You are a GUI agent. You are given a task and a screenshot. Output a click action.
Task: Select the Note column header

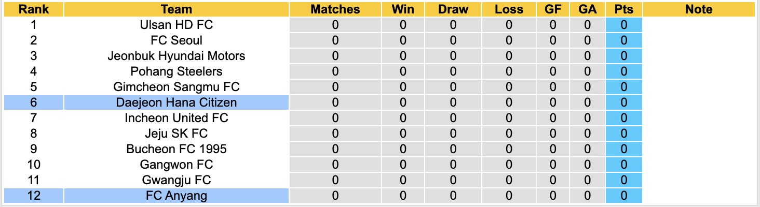tap(698, 9)
